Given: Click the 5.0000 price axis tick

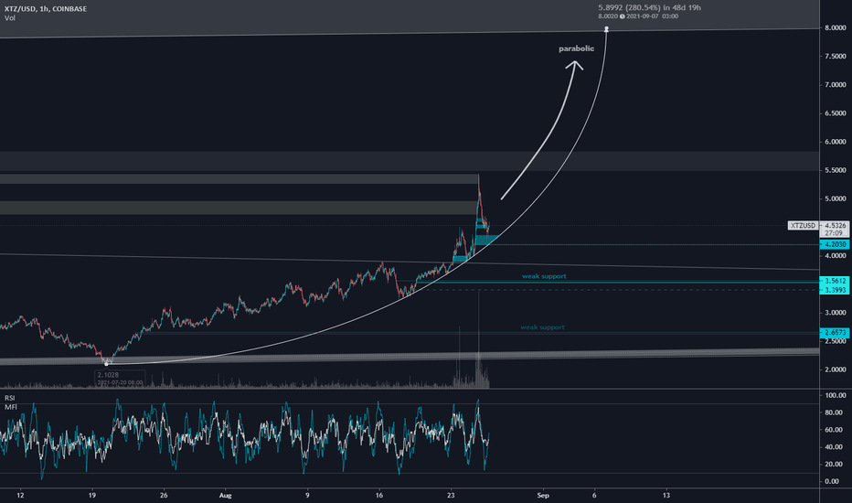Looking at the screenshot, I should tap(836, 199).
